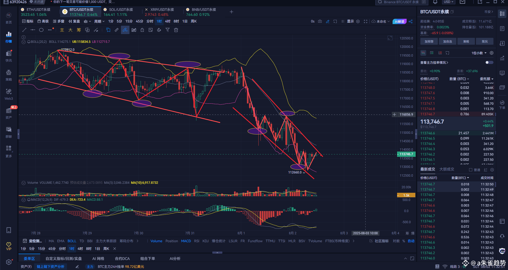508x270 pixels.
Task: Click the 1.5k volume axis marker
Action: click(406, 195)
